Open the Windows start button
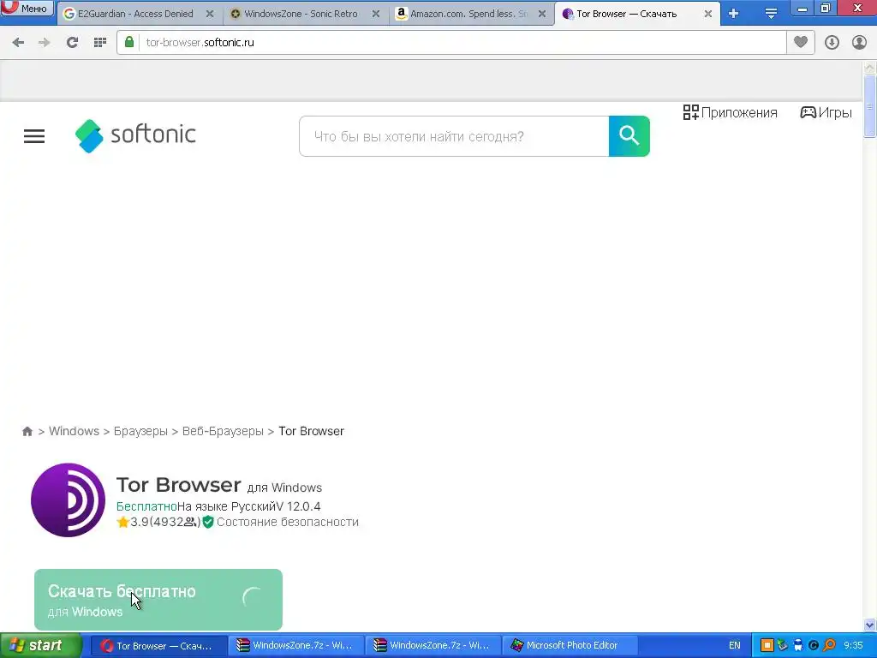Viewport: 877px width, 658px height. click(x=40, y=646)
